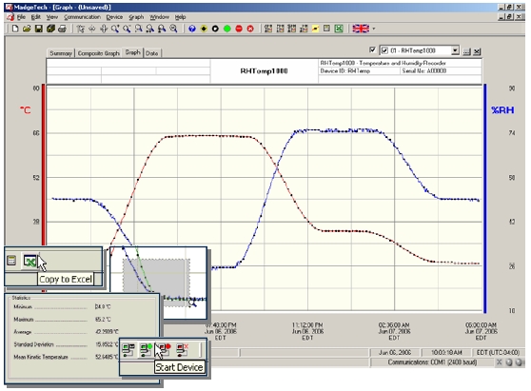Open the Communication menu
Image resolution: width=531 pixels, height=391 pixels.
pos(82,17)
